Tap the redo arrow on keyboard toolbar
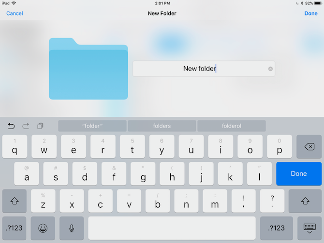 [26, 126]
